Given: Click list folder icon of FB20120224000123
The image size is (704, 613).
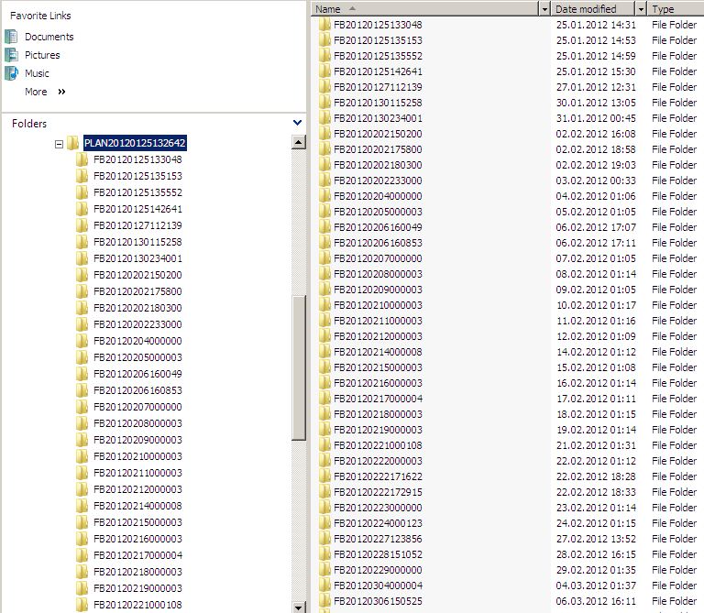Looking at the screenshot, I should point(324,523).
